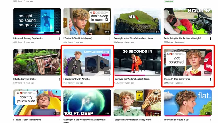Open options menu for I Survived 50 Hours in 2D
218x123 pixels.
tap(210, 120)
